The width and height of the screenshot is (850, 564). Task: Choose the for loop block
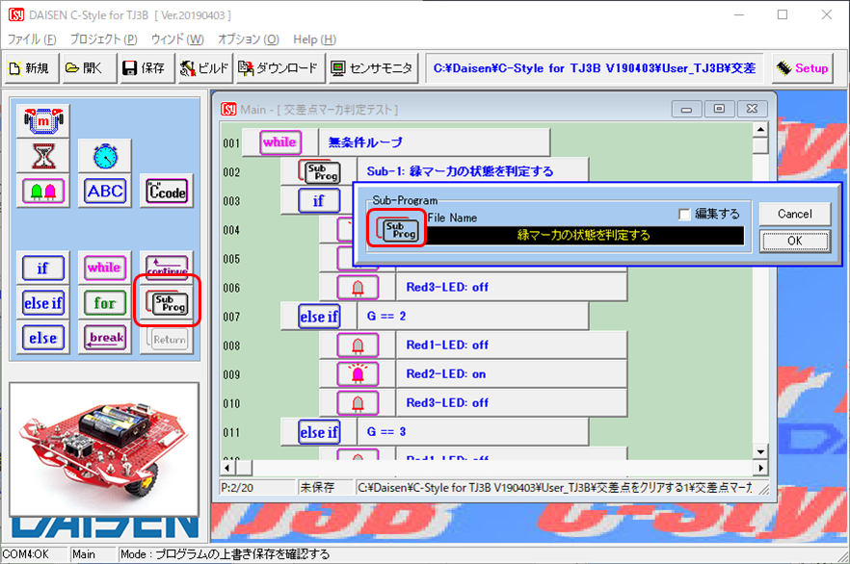[x=105, y=303]
